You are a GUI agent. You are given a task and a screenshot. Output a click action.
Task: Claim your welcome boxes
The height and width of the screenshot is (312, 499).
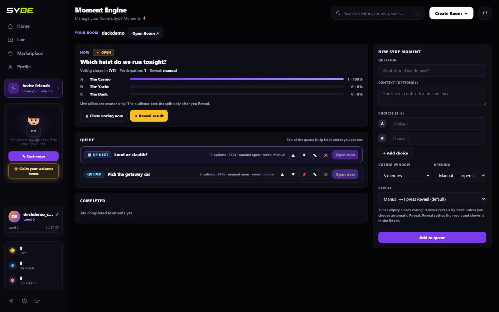pos(33,171)
